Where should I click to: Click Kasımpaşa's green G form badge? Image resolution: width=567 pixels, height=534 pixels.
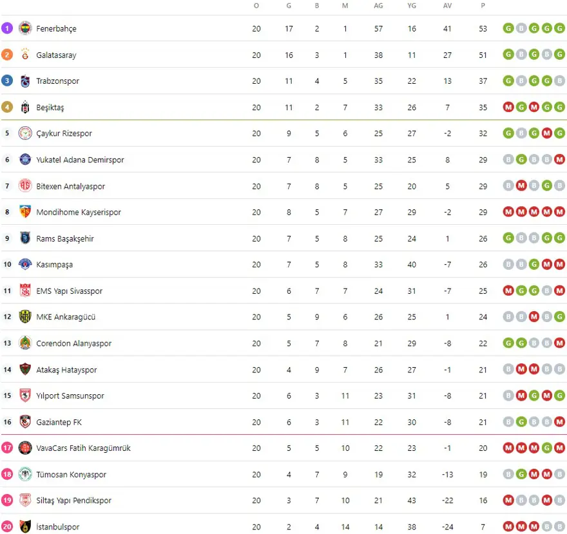[x=533, y=265]
